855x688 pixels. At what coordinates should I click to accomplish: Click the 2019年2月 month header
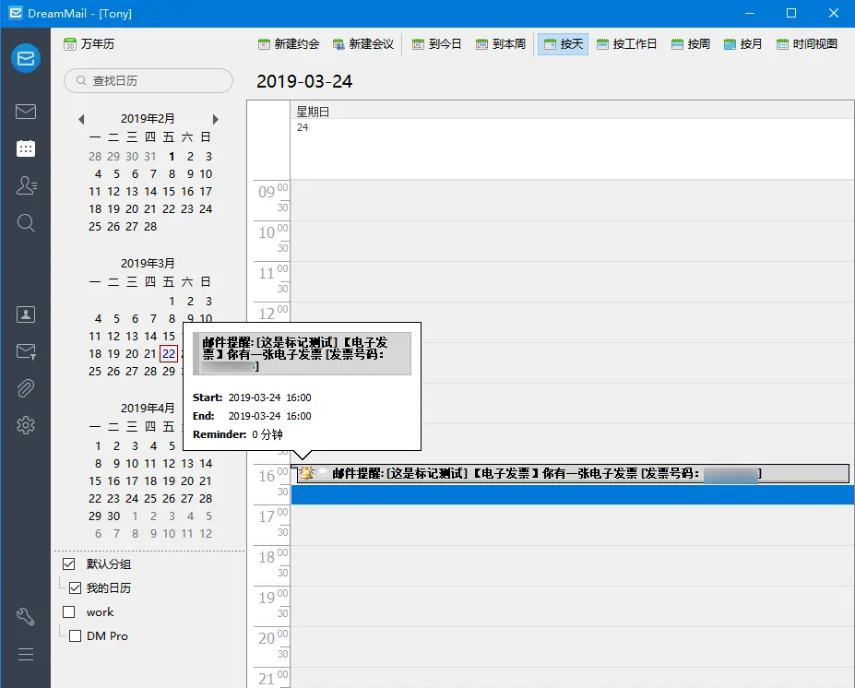pos(148,118)
